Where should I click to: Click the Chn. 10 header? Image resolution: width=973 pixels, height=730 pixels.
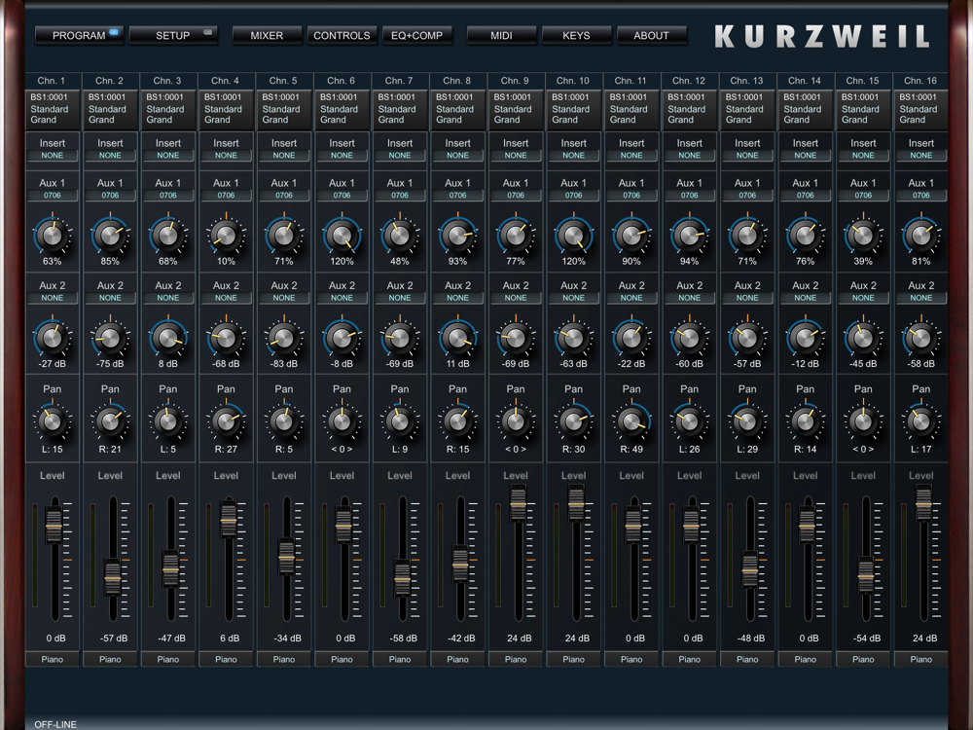click(573, 81)
